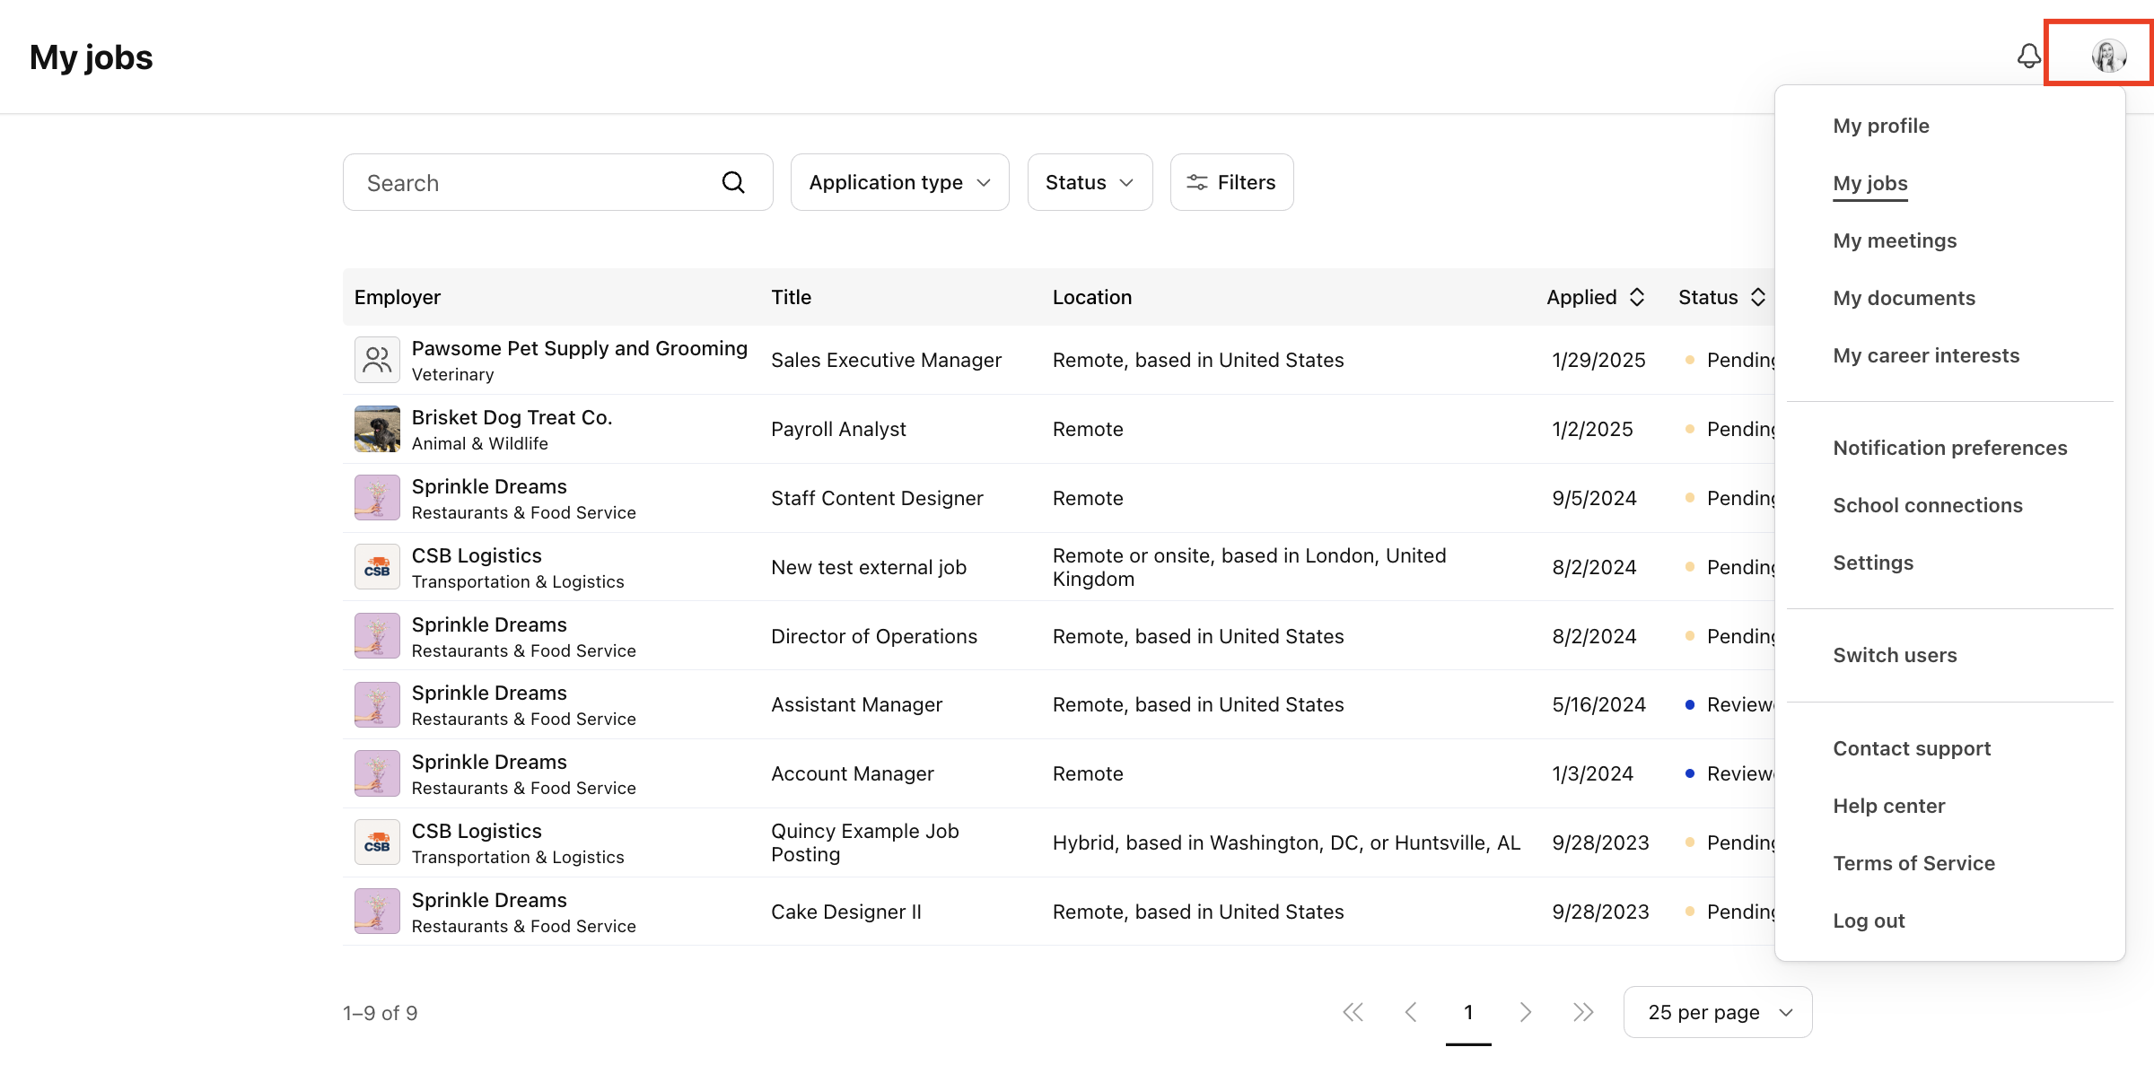Open the Assistant Manager job
This screenshot has width=2154, height=1091.
point(856,705)
